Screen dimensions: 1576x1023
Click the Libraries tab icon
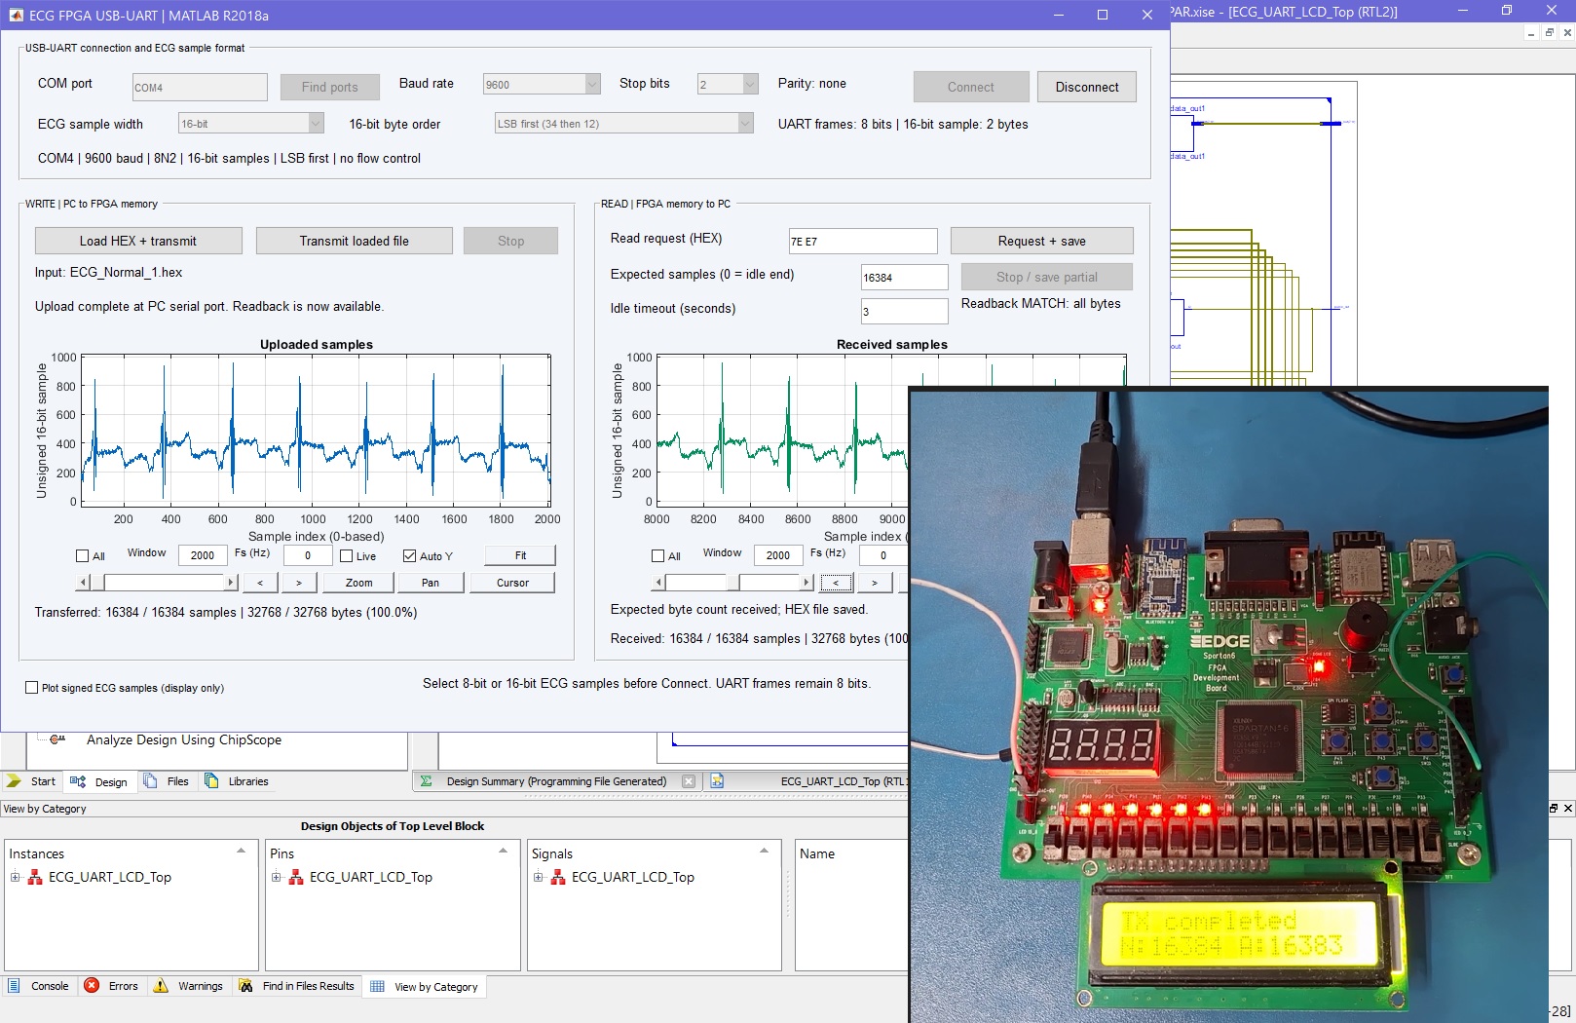pos(211,780)
